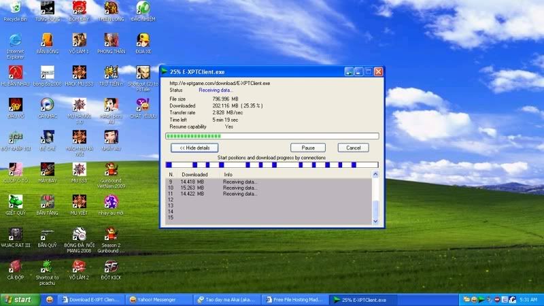Pause the E-XPTClient.exe download
This screenshot has height=306, width=544.
point(308,148)
